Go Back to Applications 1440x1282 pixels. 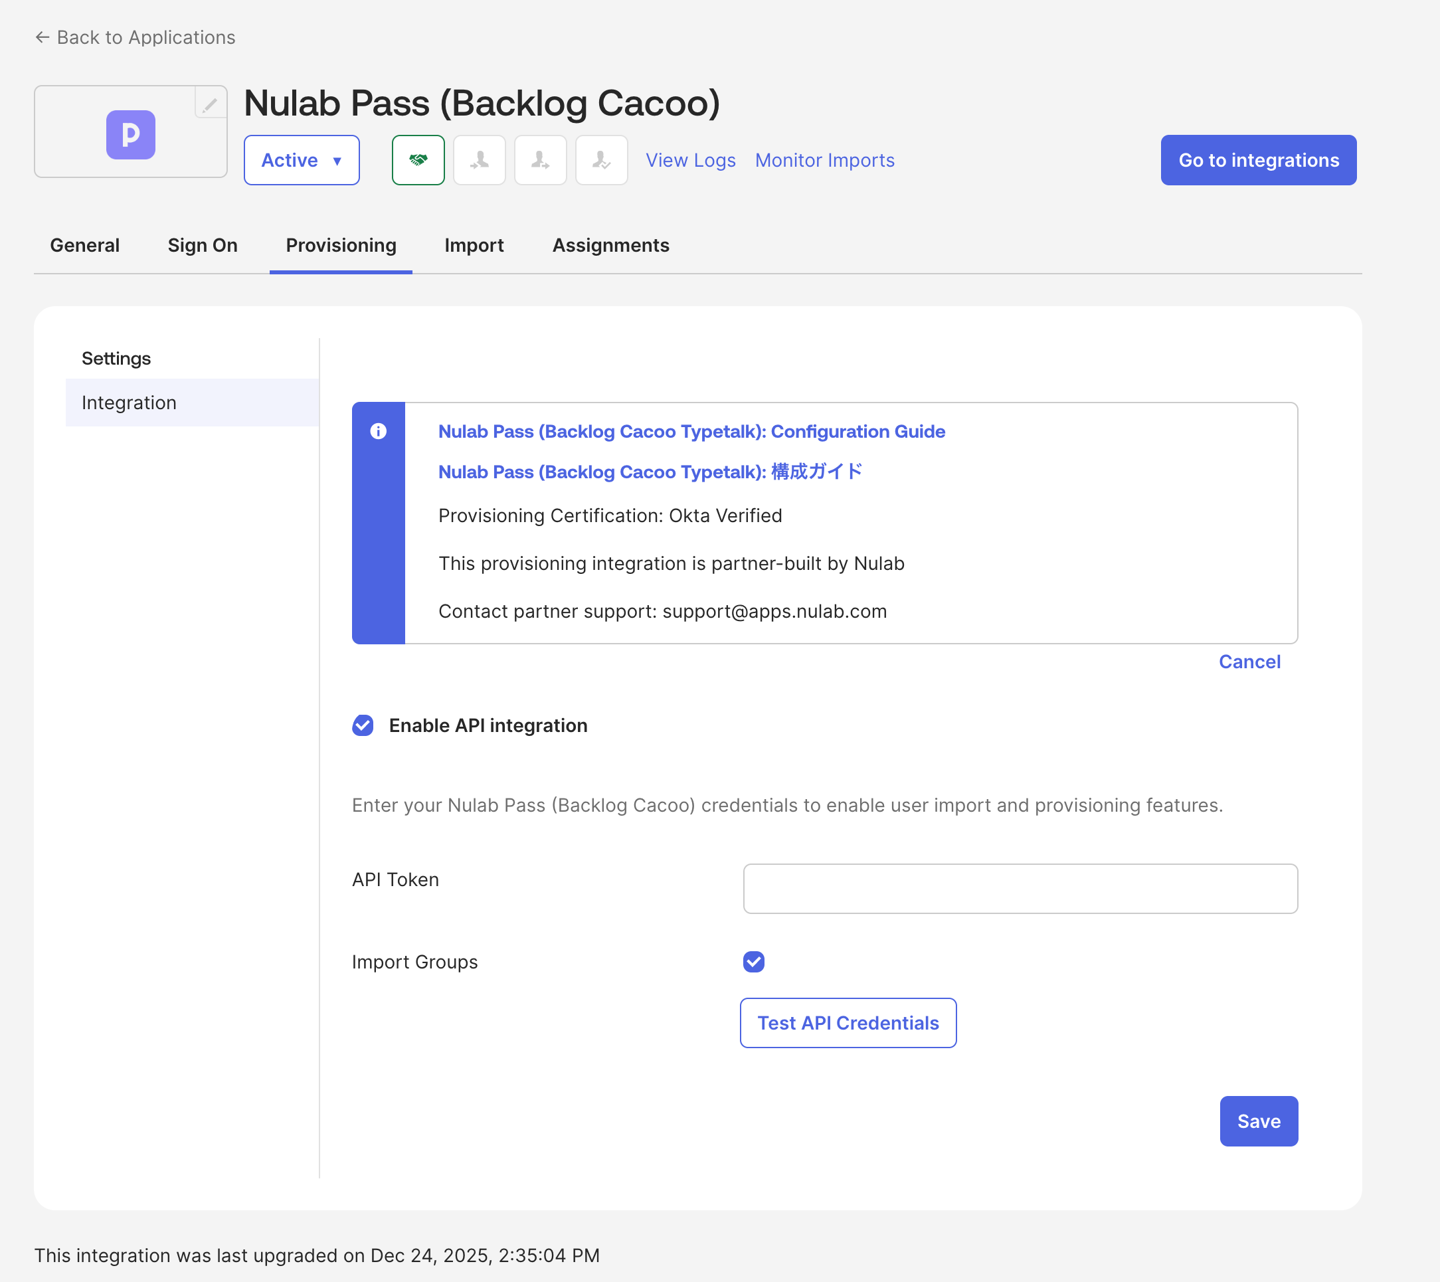coord(135,37)
